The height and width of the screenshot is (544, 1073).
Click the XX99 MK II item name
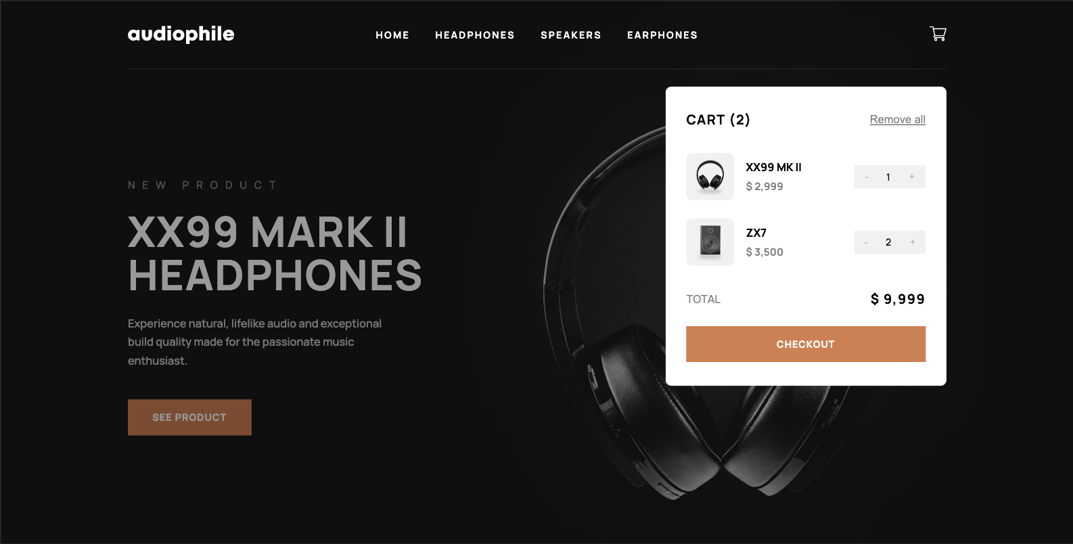pos(773,167)
